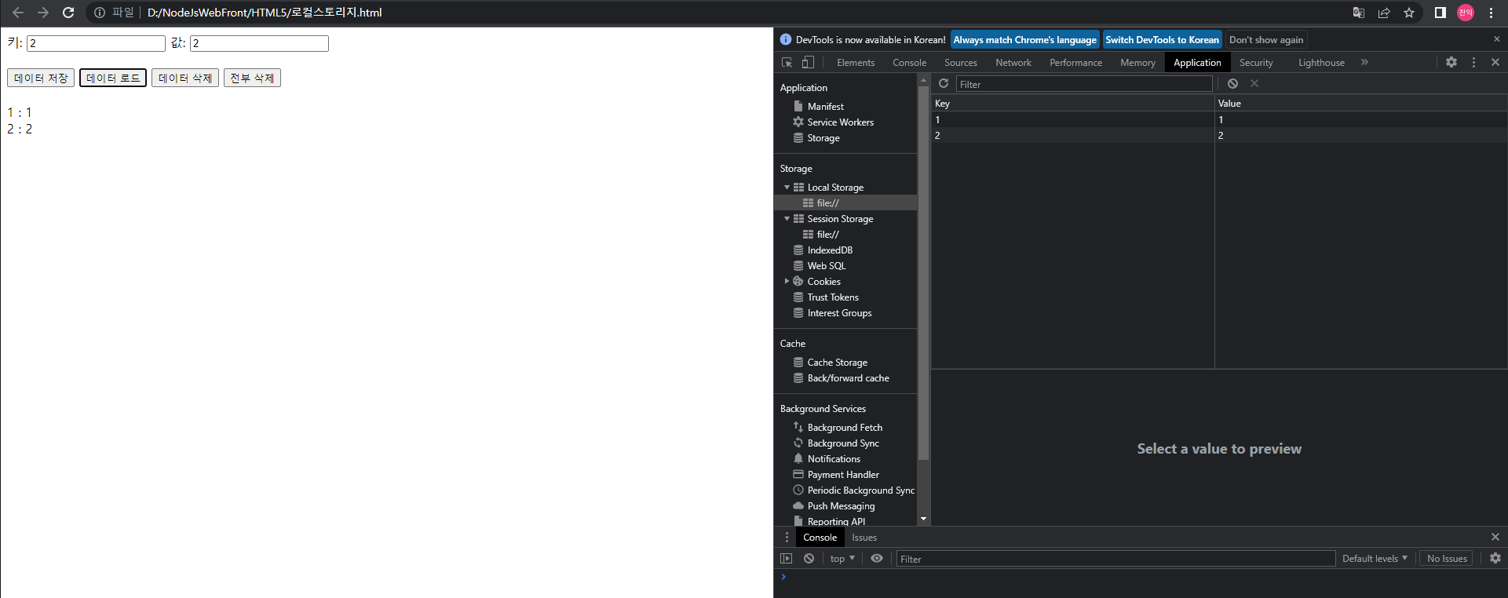Screen dimensions: 1508x598
Task: Focus the 값 input field
Action: pyautogui.click(x=259, y=44)
